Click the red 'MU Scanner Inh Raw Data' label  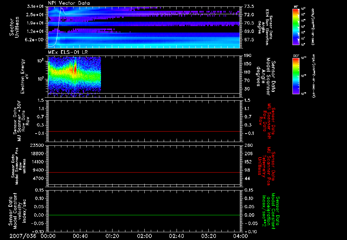267,121
